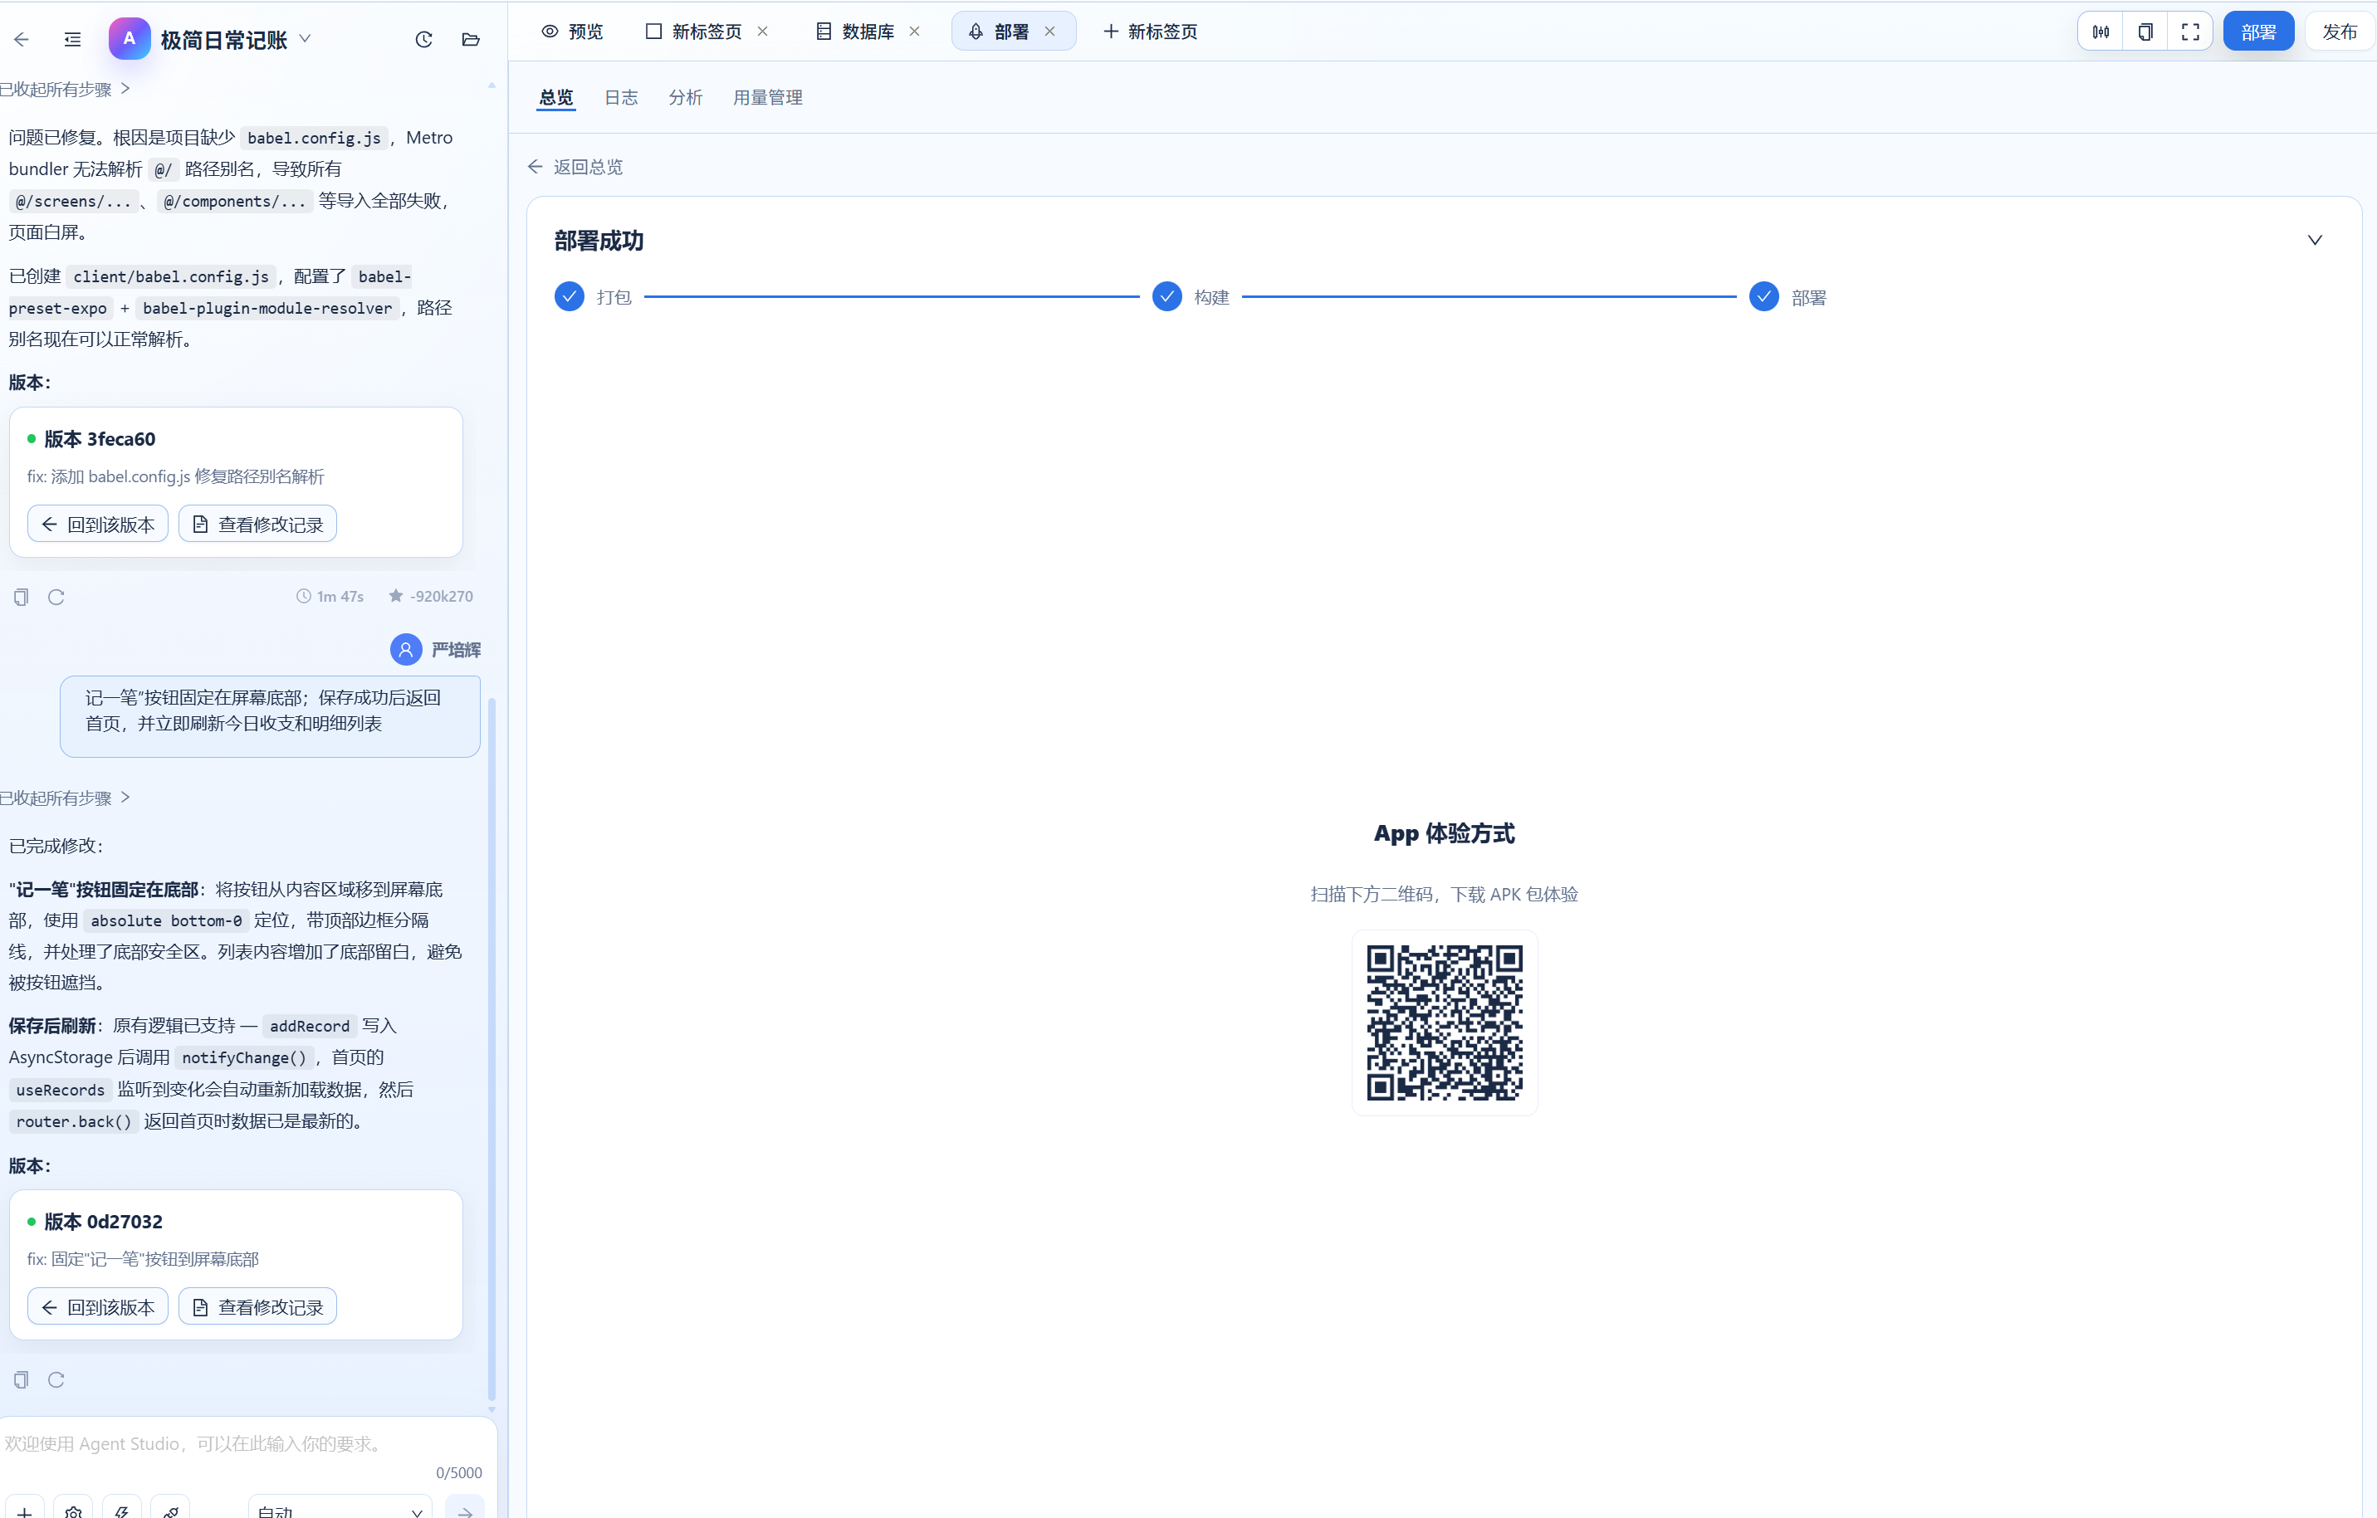
Task: Expand the topmost 已收起所有步骤 section
Action: tap(65, 89)
